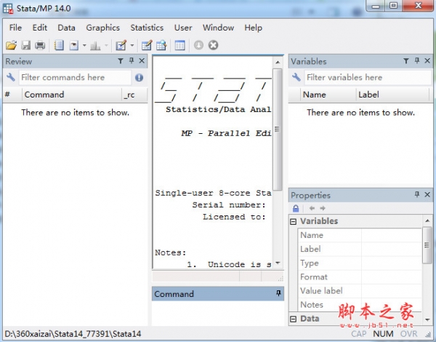Open the Do-file Editor icon
The height and width of the screenshot is (342, 436).
(x=121, y=45)
